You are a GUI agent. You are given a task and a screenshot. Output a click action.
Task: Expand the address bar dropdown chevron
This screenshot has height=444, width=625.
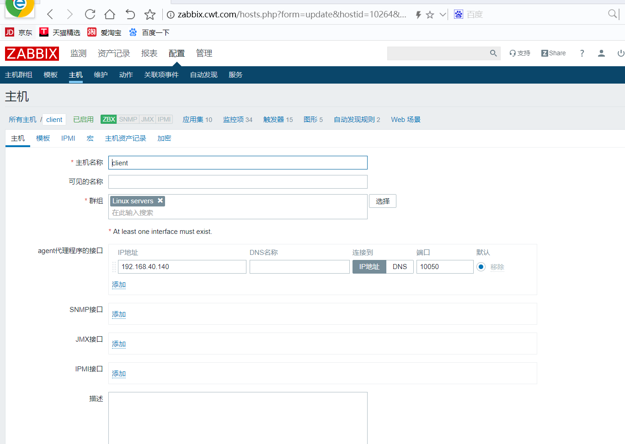click(443, 15)
